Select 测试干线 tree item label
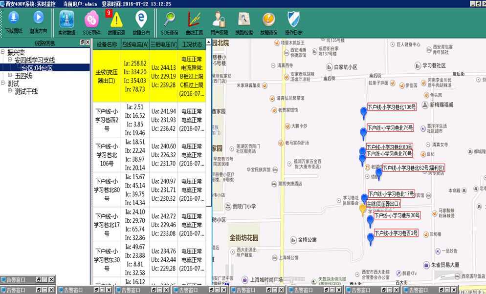 [26, 91]
